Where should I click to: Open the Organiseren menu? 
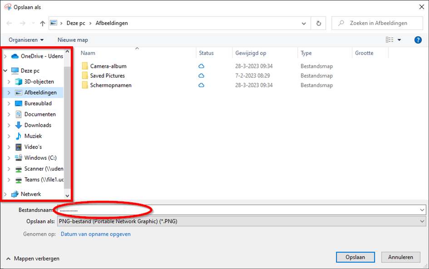click(x=26, y=40)
